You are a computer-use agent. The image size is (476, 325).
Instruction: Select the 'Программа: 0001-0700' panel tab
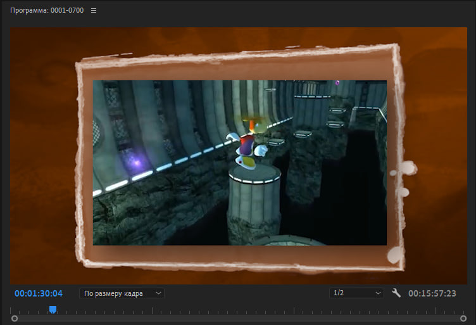pyautogui.click(x=46, y=11)
